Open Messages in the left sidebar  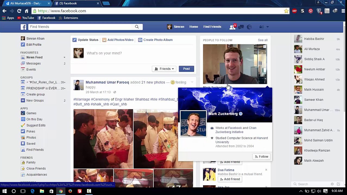point(33,63)
